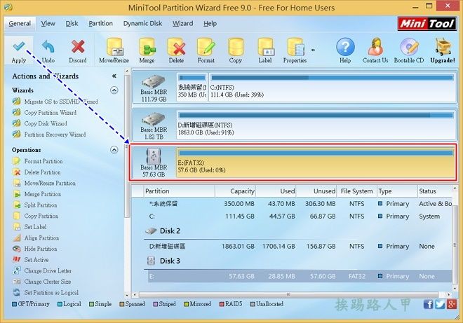
Task: Expand the toolbar overflow chevron
Action: (313, 50)
